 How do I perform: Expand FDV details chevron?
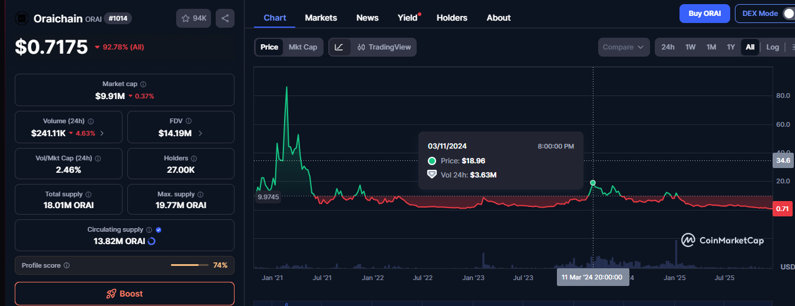pos(200,133)
